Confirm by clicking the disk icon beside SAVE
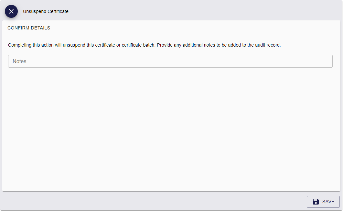Image resolution: width=343 pixels, height=211 pixels. 316,202
